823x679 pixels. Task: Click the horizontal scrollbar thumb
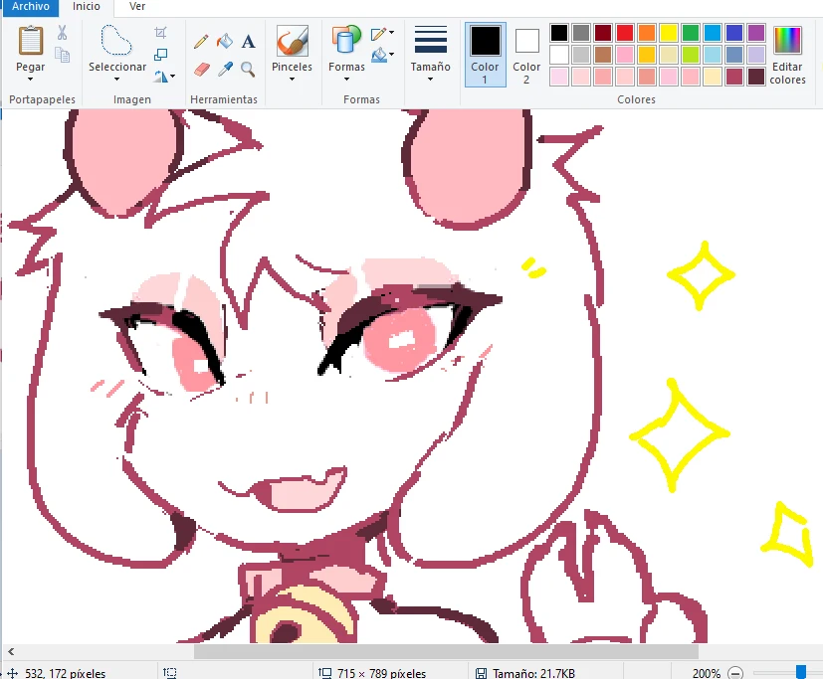click(x=446, y=652)
